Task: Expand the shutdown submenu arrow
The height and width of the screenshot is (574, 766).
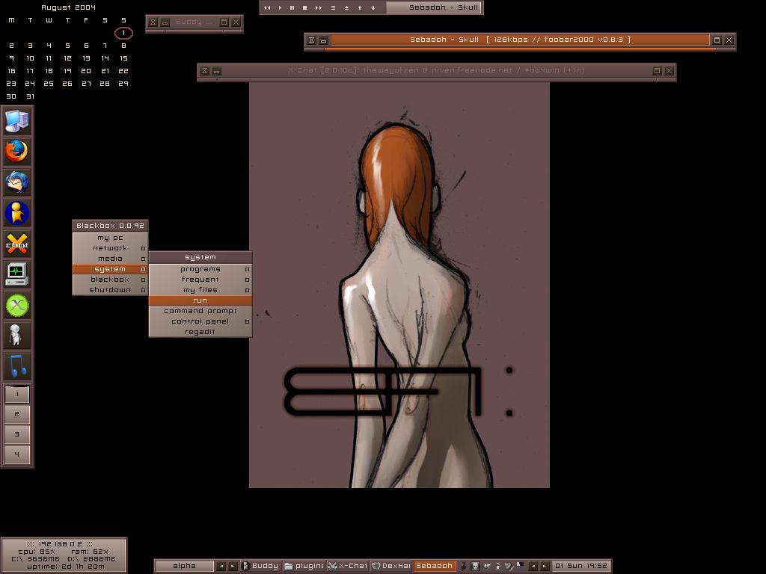Action: pos(143,290)
